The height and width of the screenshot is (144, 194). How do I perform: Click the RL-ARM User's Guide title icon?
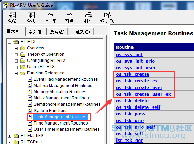pos(5,5)
